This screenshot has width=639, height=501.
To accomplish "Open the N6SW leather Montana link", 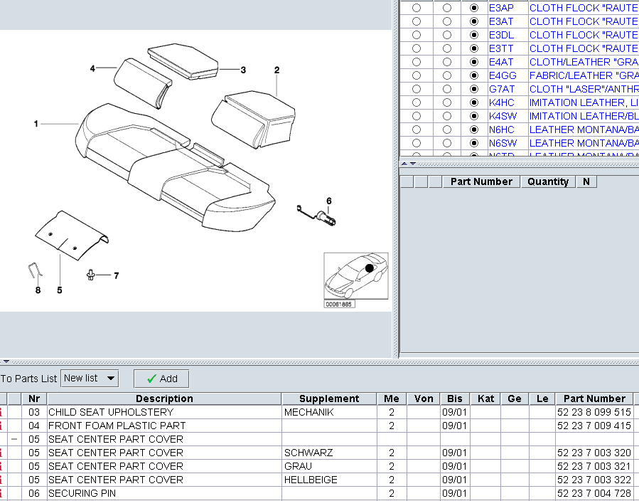I will point(583,143).
